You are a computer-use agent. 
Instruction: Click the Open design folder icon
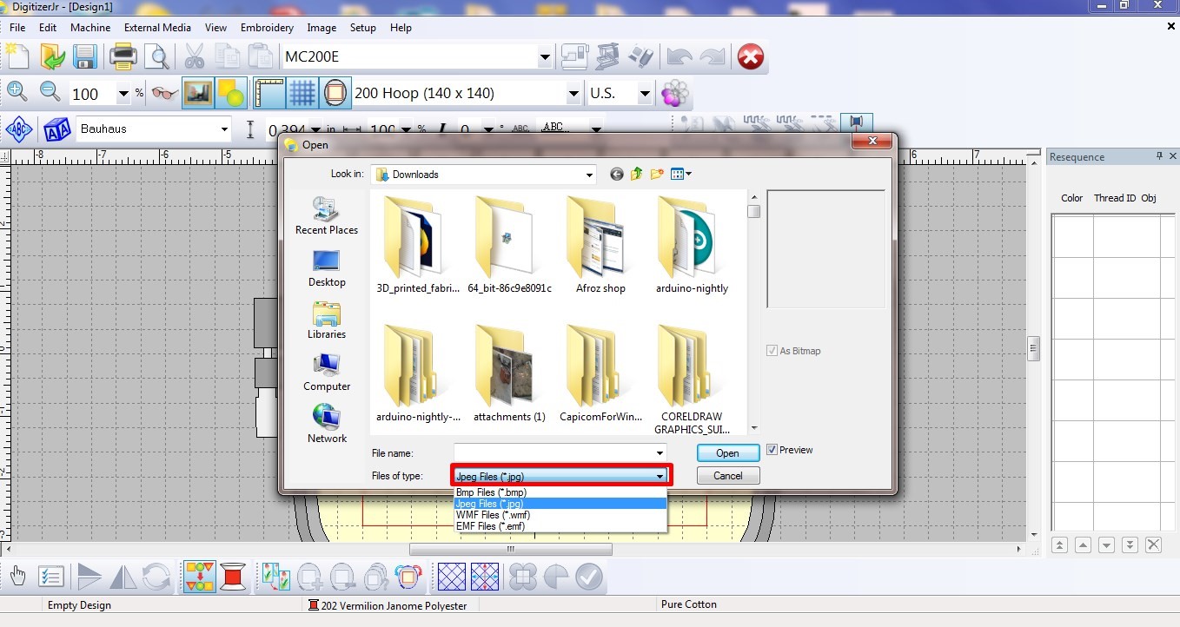point(51,57)
